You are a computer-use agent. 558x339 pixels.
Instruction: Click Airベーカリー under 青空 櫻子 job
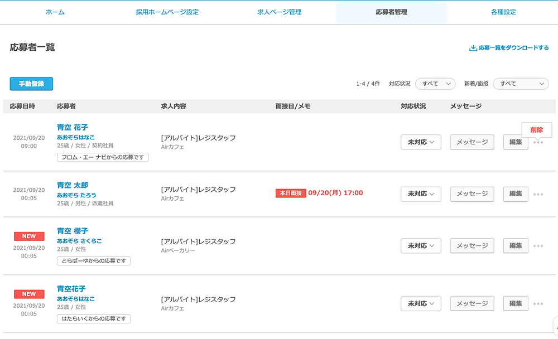[x=178, y=251]
